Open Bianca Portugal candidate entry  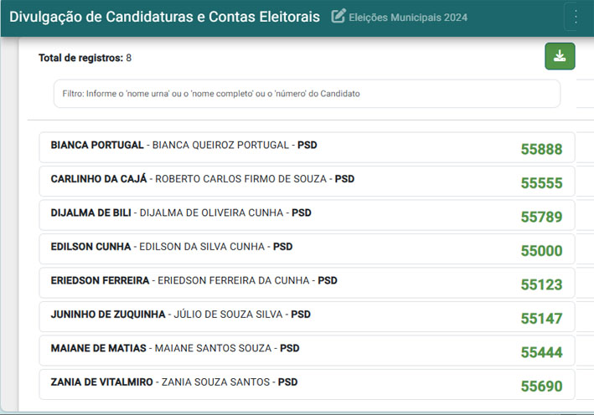pos(307,147)
